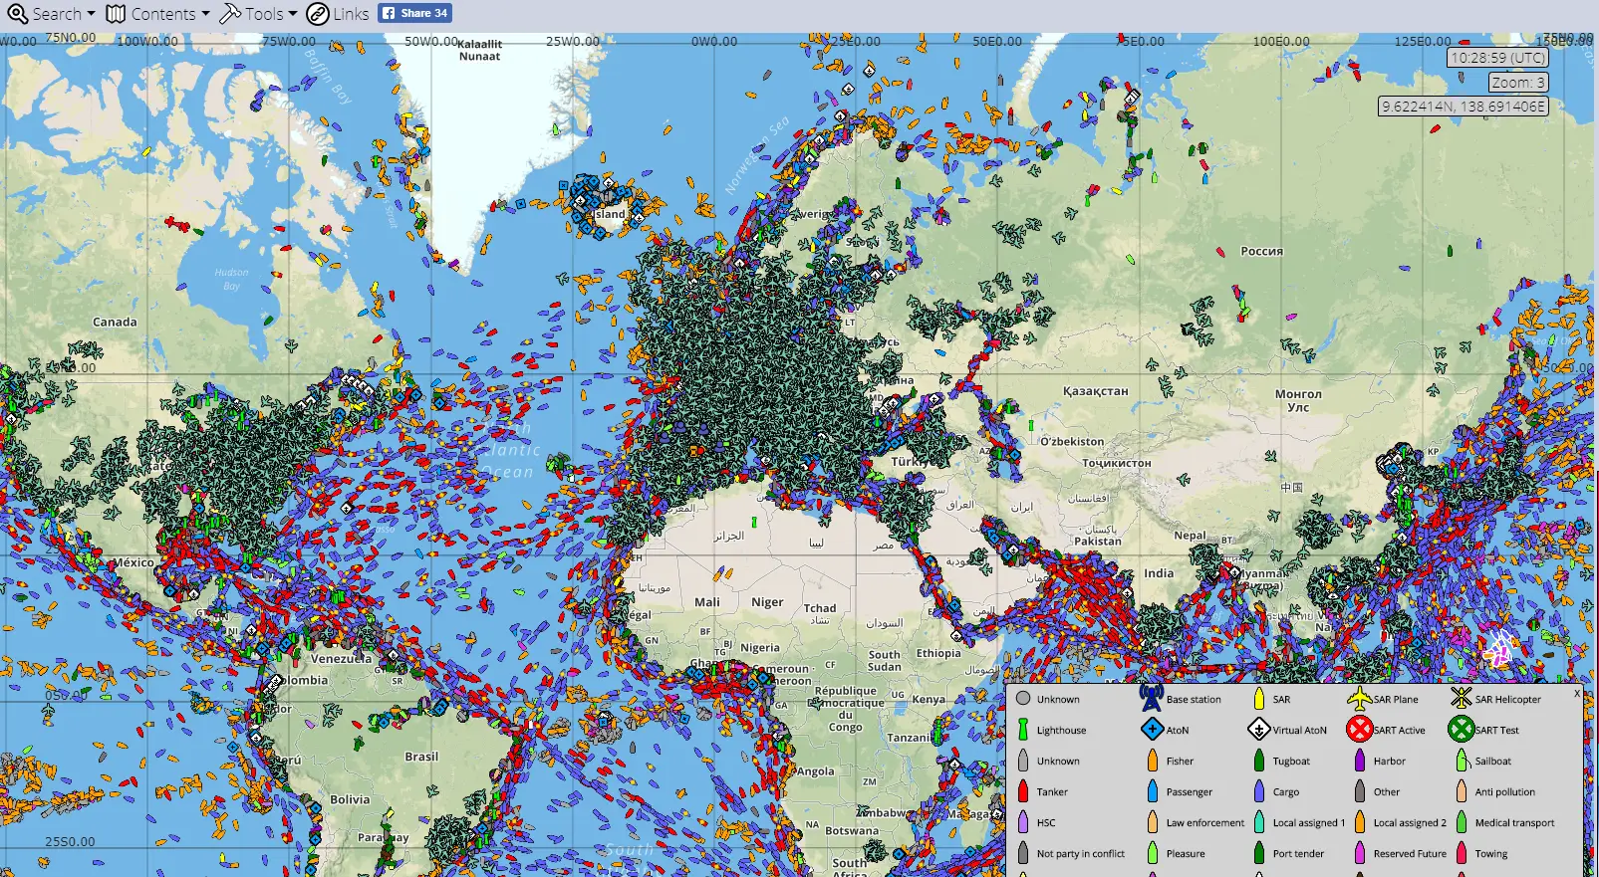The height and width of the screenshot is (877, 1599).
Task: Click the Zoom level indicator
Action: pos(1518,83)
